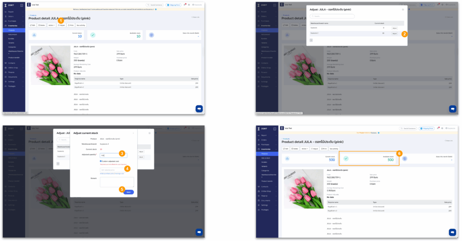Screen dimensions: 462x241
Task: Click inside the Remark text area
Action: 117,182
